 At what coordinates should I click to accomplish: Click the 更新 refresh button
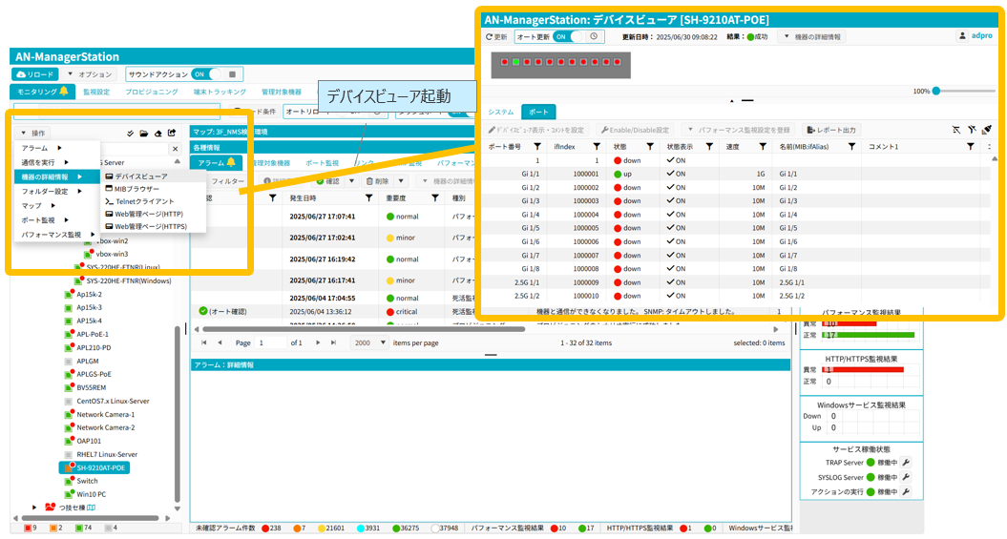(496, 36)
